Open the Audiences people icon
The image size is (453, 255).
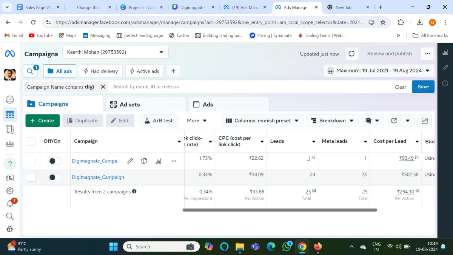[10, 144]
